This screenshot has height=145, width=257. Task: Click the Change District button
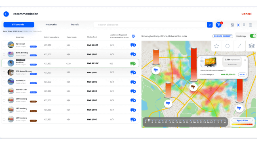click(223, 36)
